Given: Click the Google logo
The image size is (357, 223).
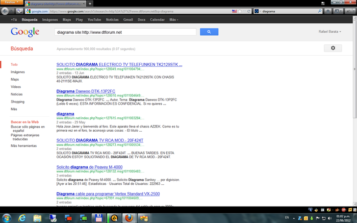Looking at the screenshot, I should [25, 32].
